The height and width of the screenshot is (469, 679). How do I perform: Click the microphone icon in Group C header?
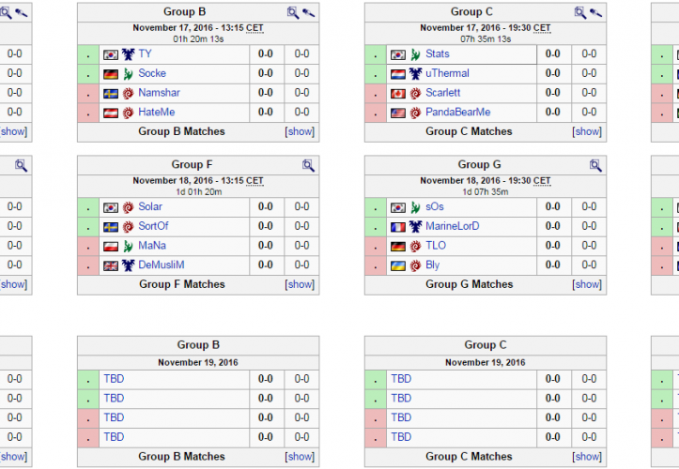595,12
